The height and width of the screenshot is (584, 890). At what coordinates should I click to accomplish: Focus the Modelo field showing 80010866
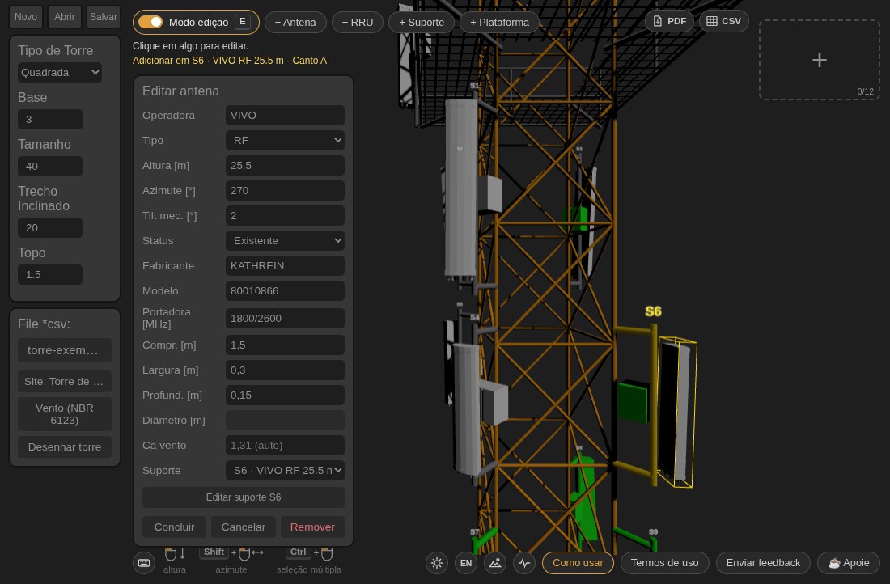[x=285, y=290]
